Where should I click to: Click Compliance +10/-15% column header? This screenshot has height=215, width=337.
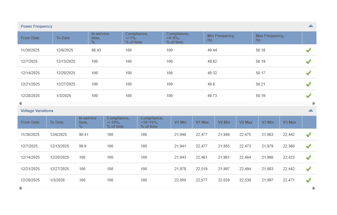[x=154, y=122]
